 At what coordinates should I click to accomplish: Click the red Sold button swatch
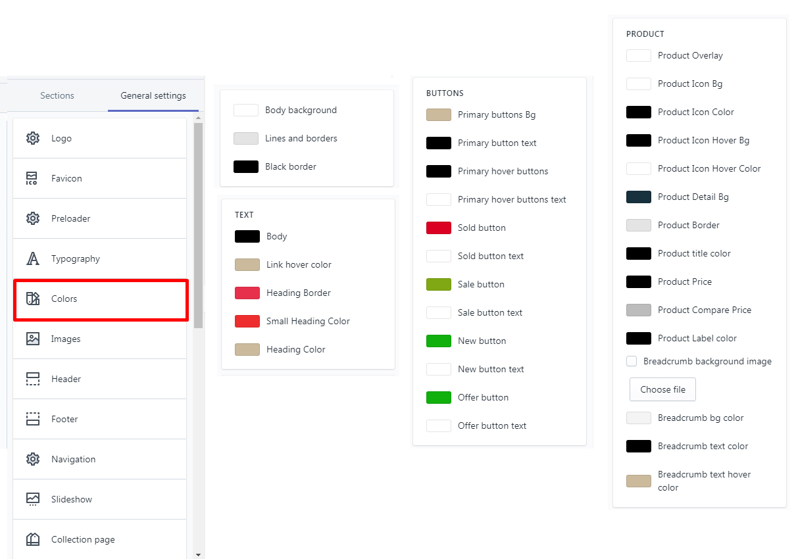pos(439,228)
